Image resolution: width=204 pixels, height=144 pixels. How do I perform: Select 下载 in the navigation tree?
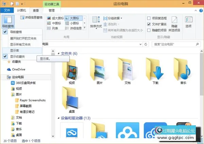[17, 123]
